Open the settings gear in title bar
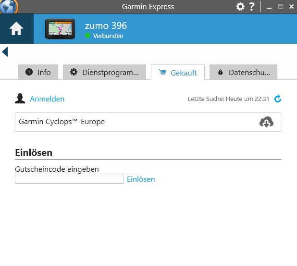The height and width of the screenshot is (266, 297). click(x=240, y=7)
